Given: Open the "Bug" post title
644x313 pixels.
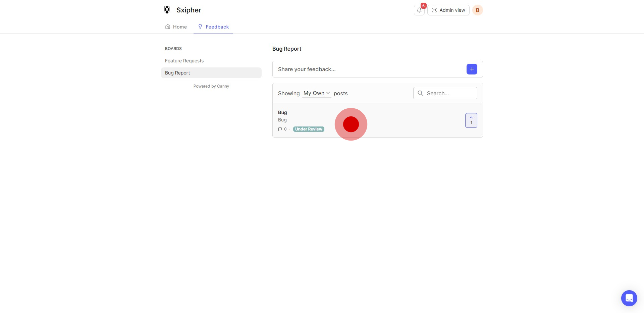Looking at the screenshot, I should click(282, 112).
